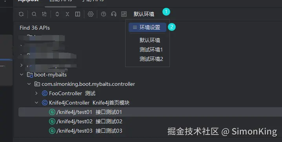The width and height of the screenshot is (282, 142).
Task: Click the GET icon of /knife4j/test02
Action: click(52, 121)
